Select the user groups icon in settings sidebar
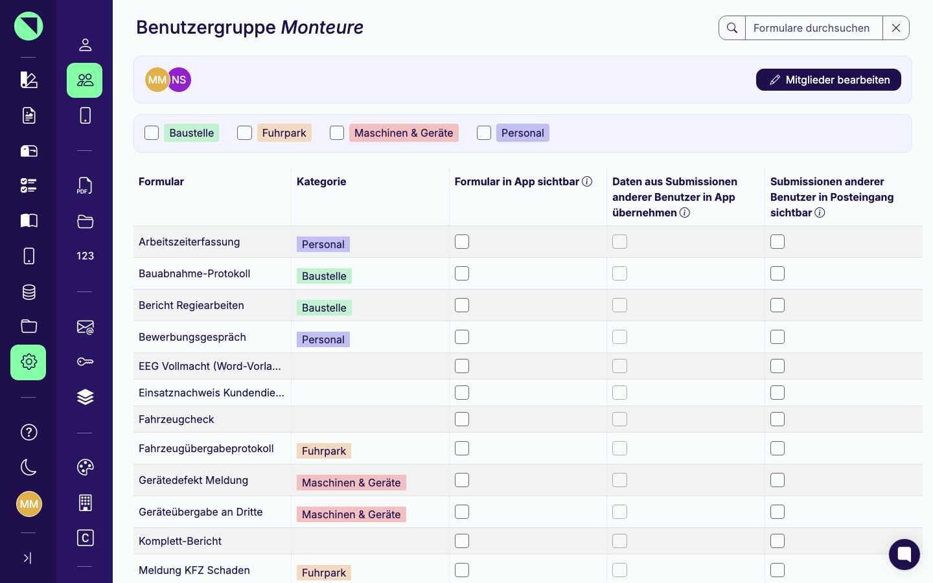The image size is (933, 583). [85, 80]
